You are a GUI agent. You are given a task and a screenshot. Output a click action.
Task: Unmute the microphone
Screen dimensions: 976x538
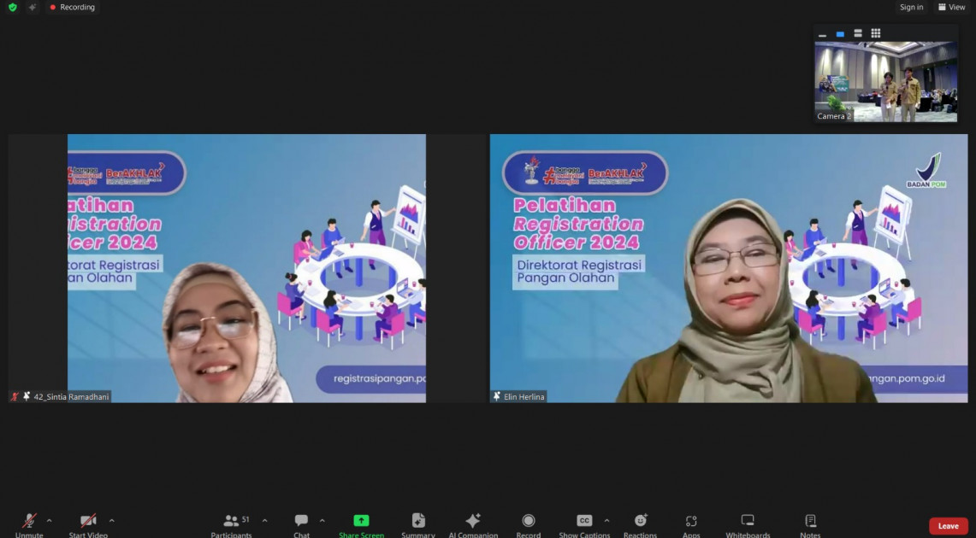click(x=28, y=523)
